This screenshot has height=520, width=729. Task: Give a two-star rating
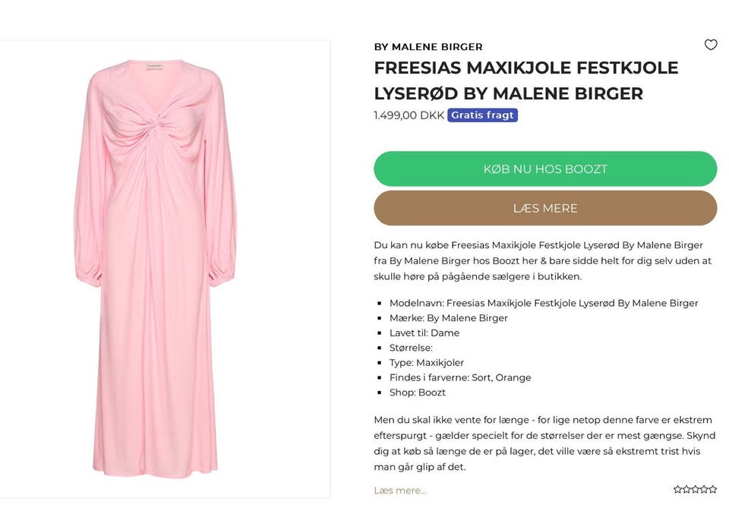pos(686,490)
